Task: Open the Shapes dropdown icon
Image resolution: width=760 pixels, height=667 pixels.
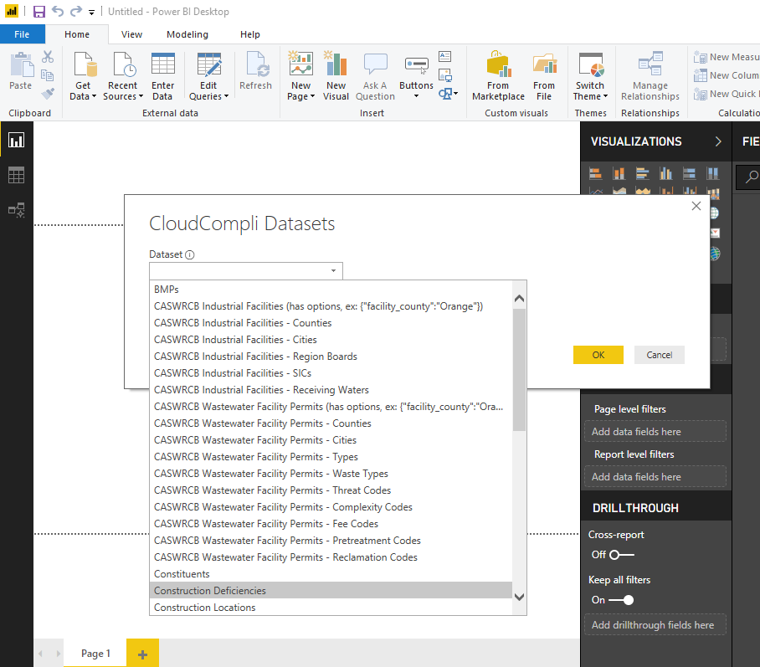Action: [x=448, y=94]
